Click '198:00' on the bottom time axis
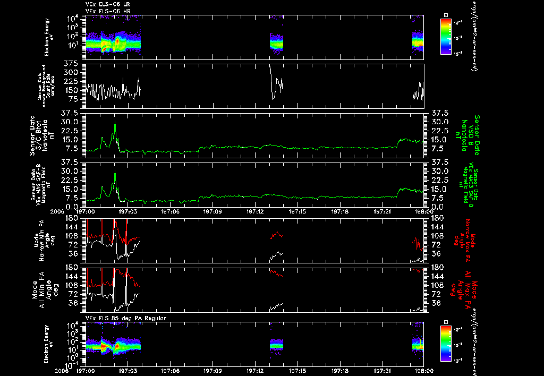Screen dimensions: 544x376 pyautogui.click(x=423, y=371)
